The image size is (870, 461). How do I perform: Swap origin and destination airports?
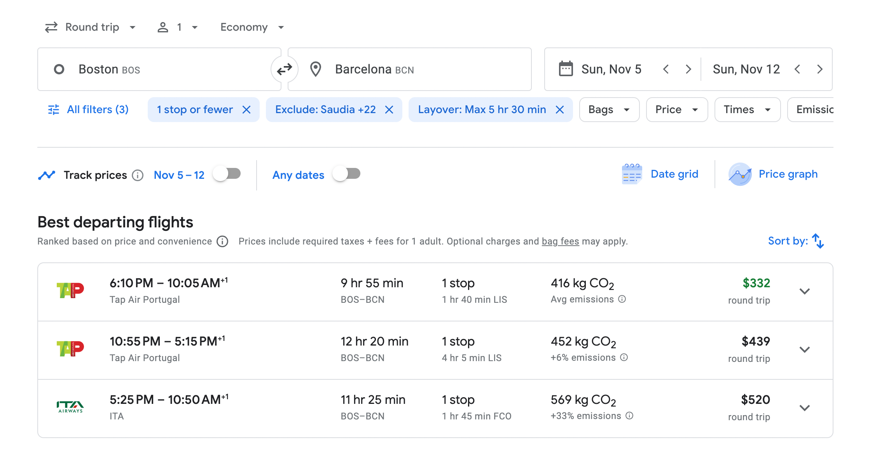(x=284, y=69)
